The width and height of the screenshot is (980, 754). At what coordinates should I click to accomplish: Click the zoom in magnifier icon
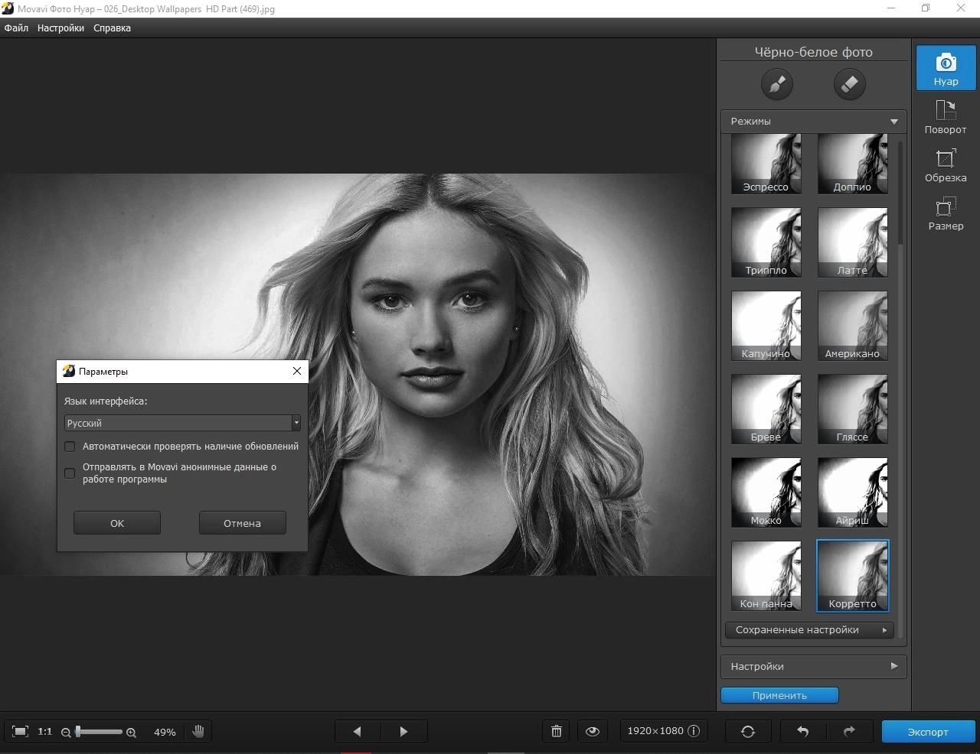[x=131, y=733]
